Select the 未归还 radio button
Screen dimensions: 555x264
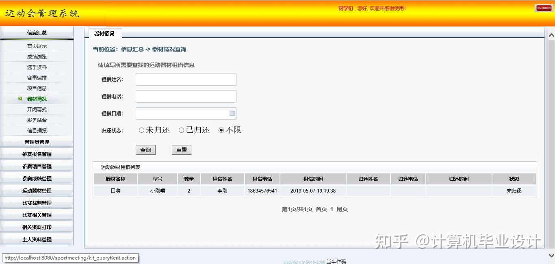141,130
